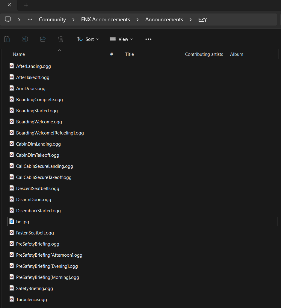
Task: Click the audio file icon of DescentSeatbelts.ogg
Action: (x=12, y=188)
